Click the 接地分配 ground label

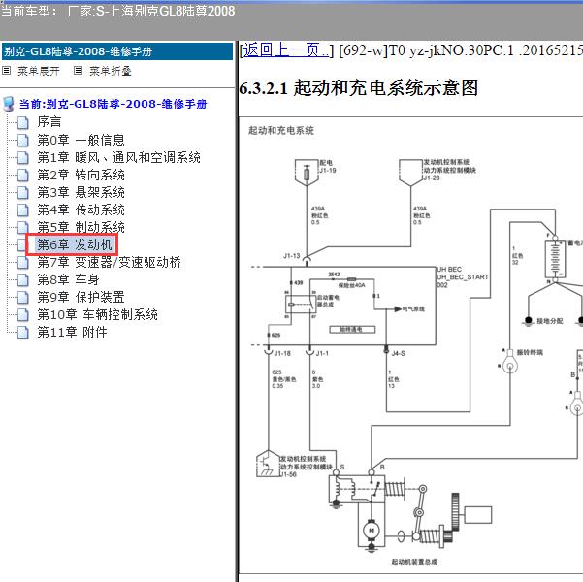point(550,320)
